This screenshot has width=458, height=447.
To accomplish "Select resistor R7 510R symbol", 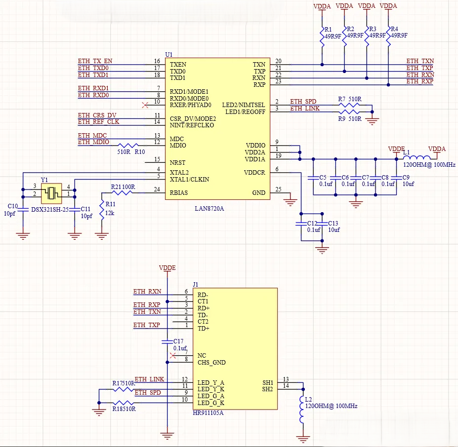I will click(x=349, y=105).
